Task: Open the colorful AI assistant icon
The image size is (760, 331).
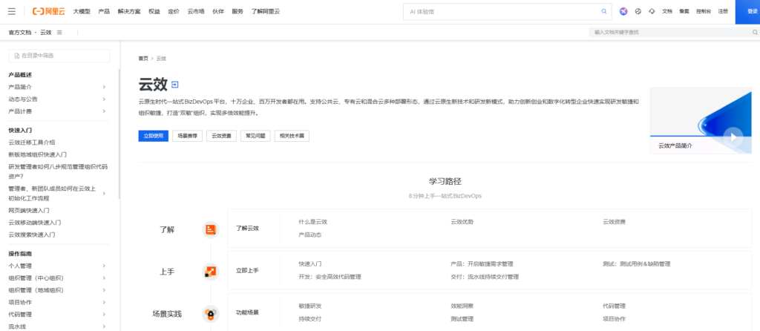Action: pyautogui.click(x=623, y=11)
